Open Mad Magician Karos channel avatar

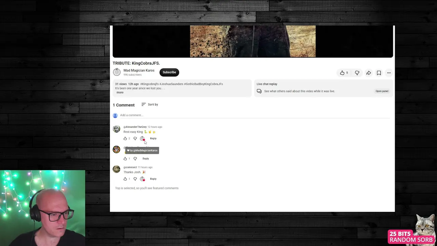point(117,72)
